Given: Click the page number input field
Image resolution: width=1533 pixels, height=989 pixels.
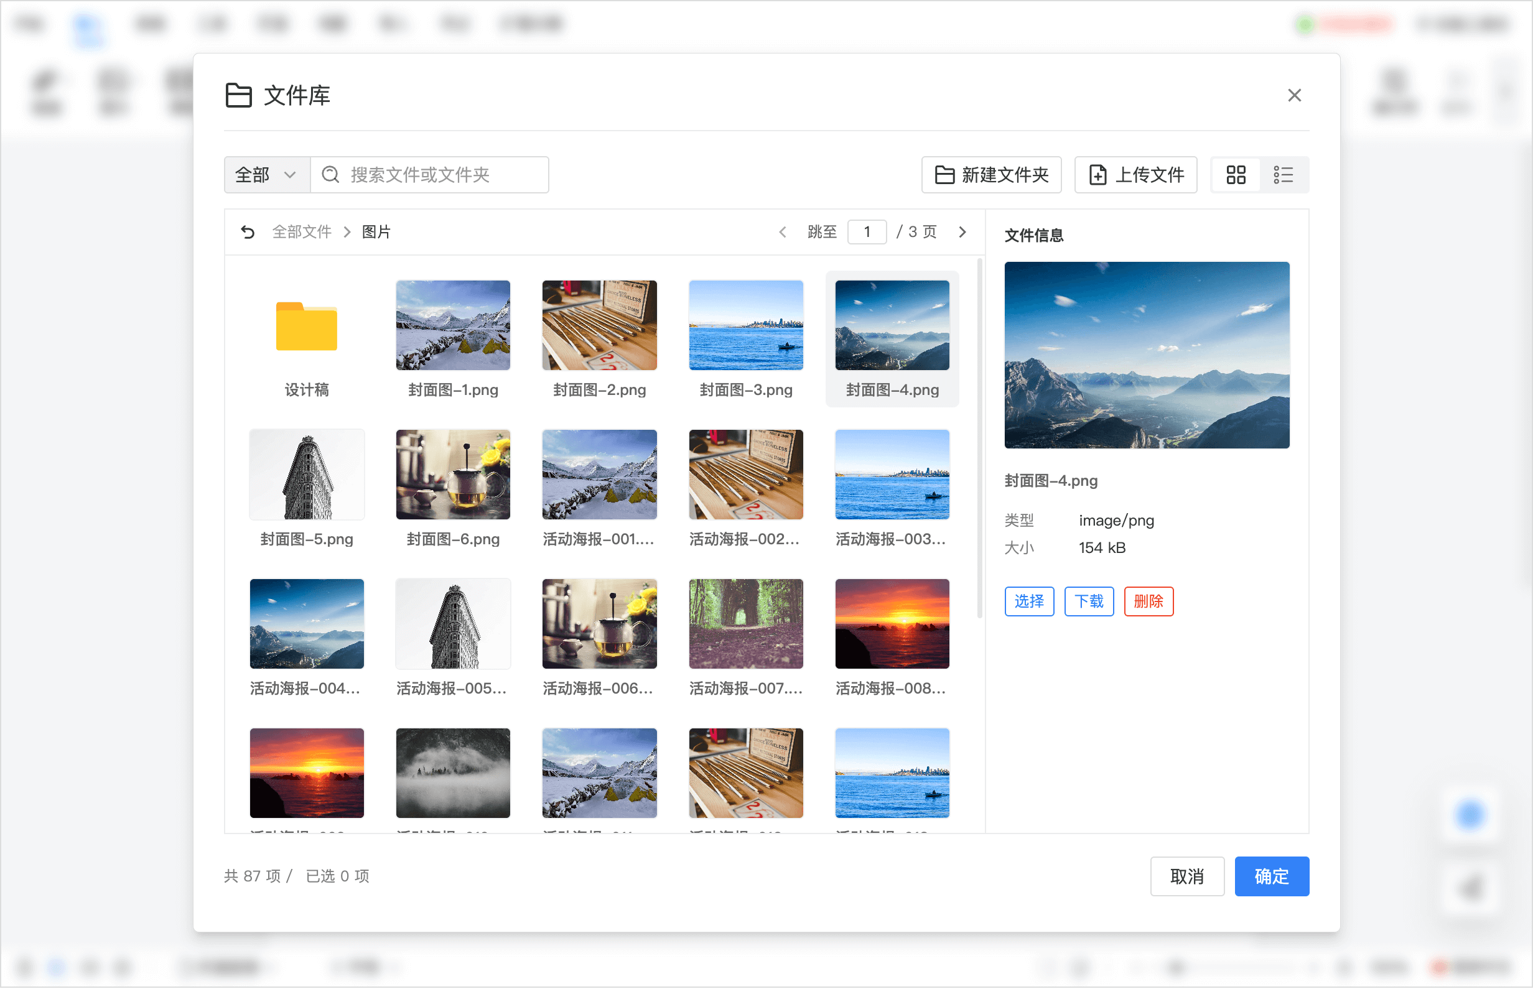Looking at the screenshot, I should (867, 232).
